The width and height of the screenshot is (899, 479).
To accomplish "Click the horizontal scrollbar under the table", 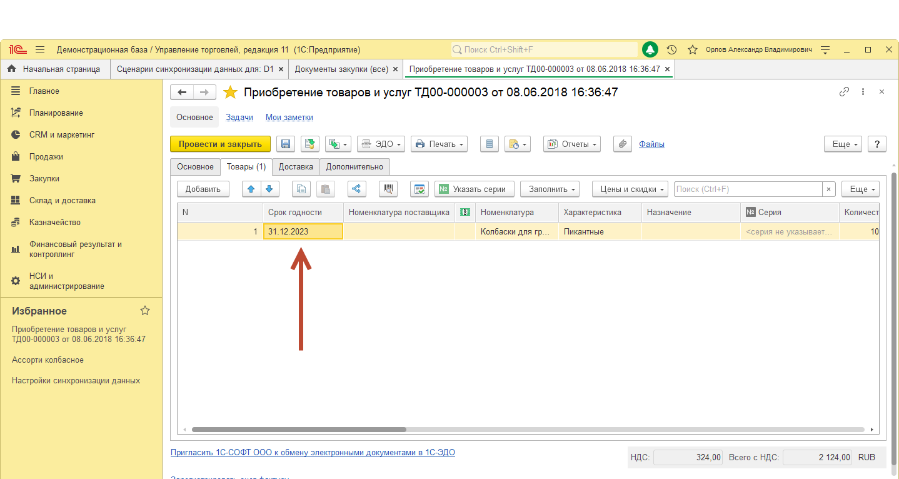I will (299, 430).
